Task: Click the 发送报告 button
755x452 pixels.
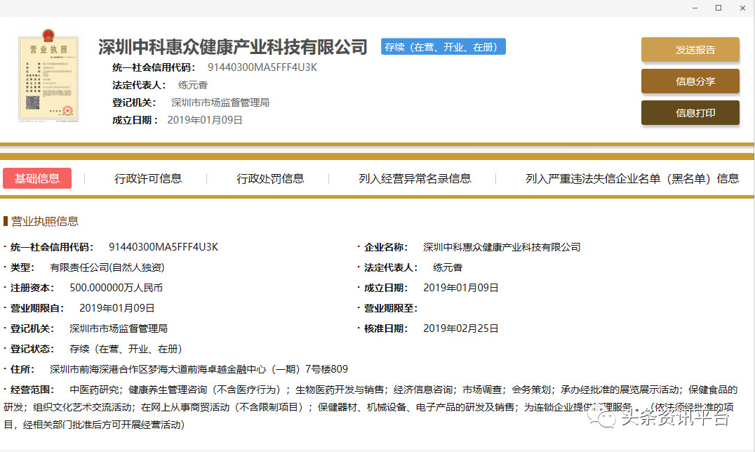Action: [690, 50]
